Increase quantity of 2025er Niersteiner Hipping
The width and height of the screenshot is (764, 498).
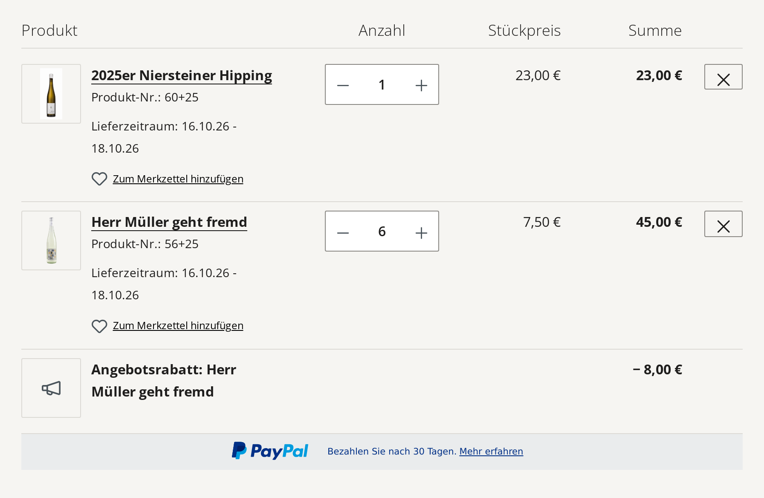[x=421, y=85]
